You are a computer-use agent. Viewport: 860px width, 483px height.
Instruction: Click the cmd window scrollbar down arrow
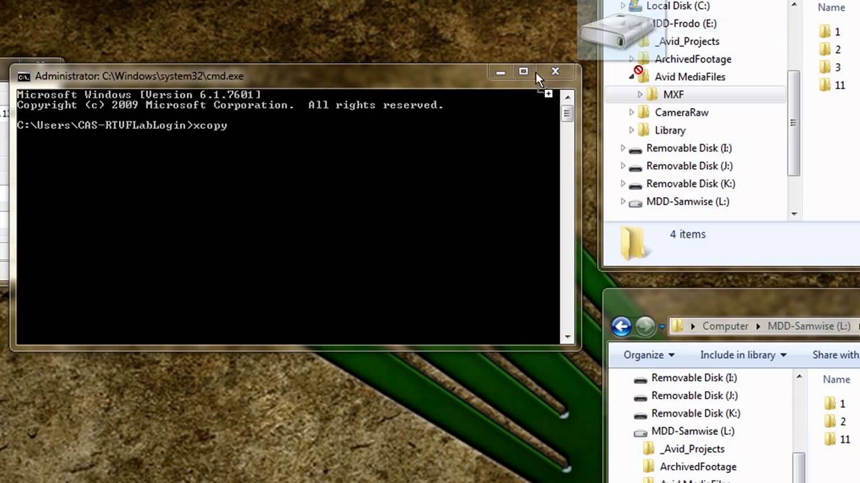[x=568, y=337]
